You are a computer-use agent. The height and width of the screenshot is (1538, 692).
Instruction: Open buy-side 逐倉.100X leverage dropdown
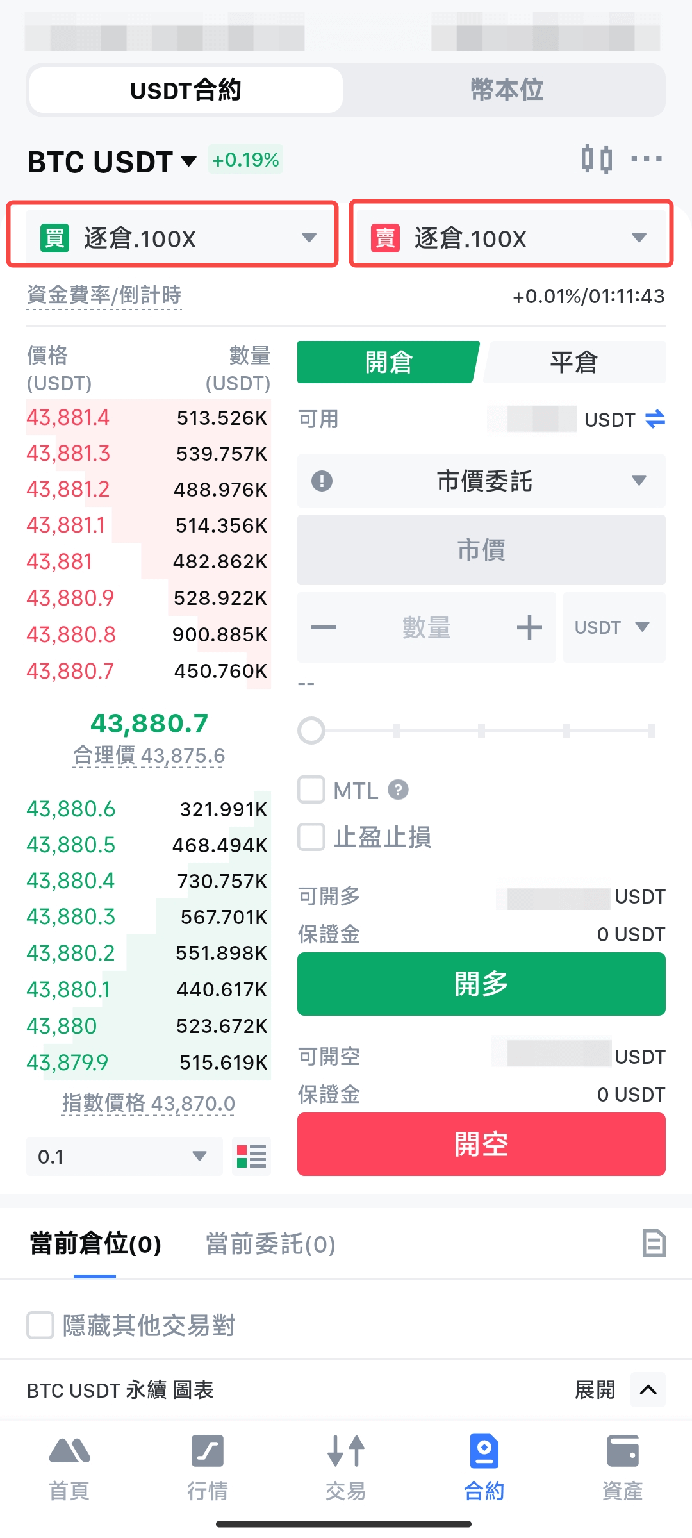pos(173,238)
